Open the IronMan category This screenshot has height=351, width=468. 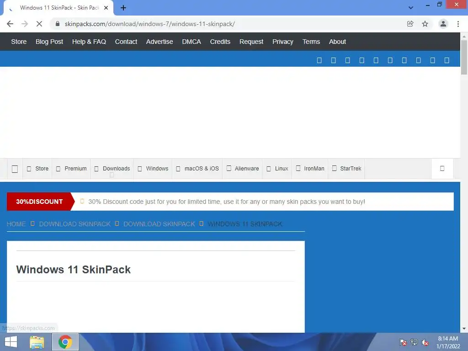pos(310,169)
